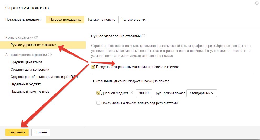Enable Показывать на поиске только под результатами
The image size is (260, 140).
click(x=98, y=103)
